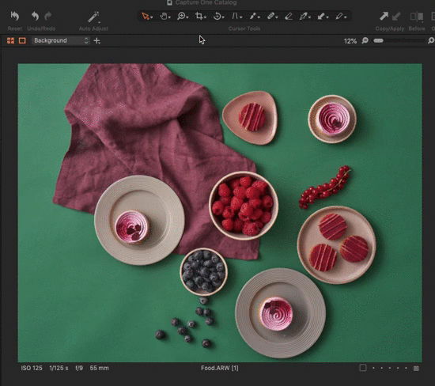
Task: Switch to multi-image grid viewer mode
Action: click(10, 41)
